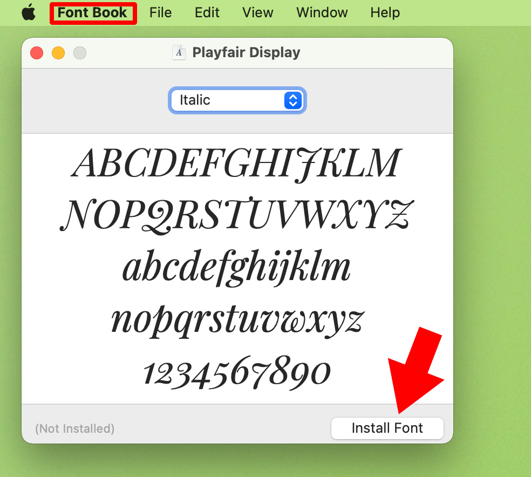Click the 1234567890 numerals preview line
The height and width of the screenshot is (477, 531).
[237, 372]
